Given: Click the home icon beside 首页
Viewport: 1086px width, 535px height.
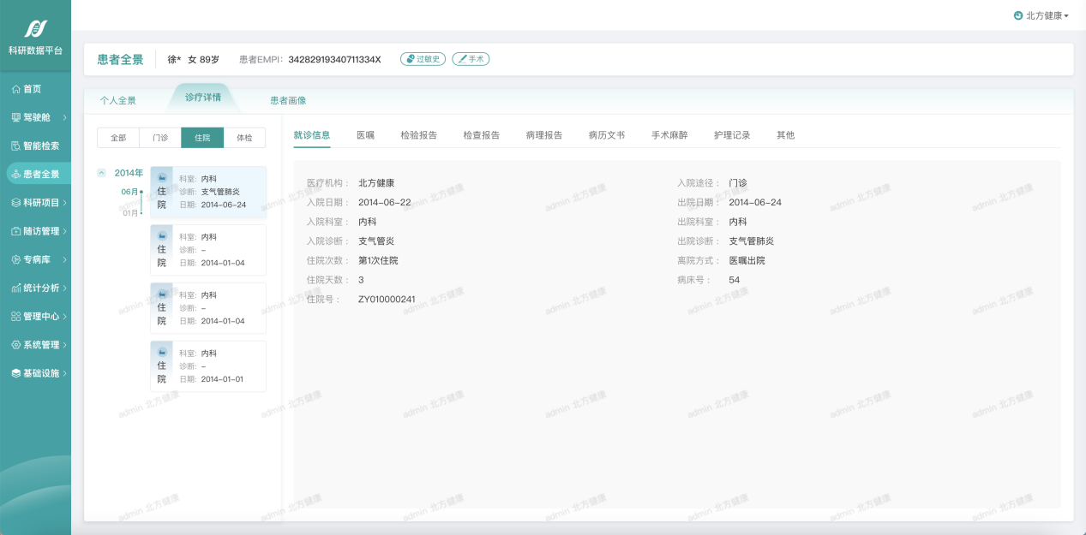Looking at the screenshot, I should point(15,89).
